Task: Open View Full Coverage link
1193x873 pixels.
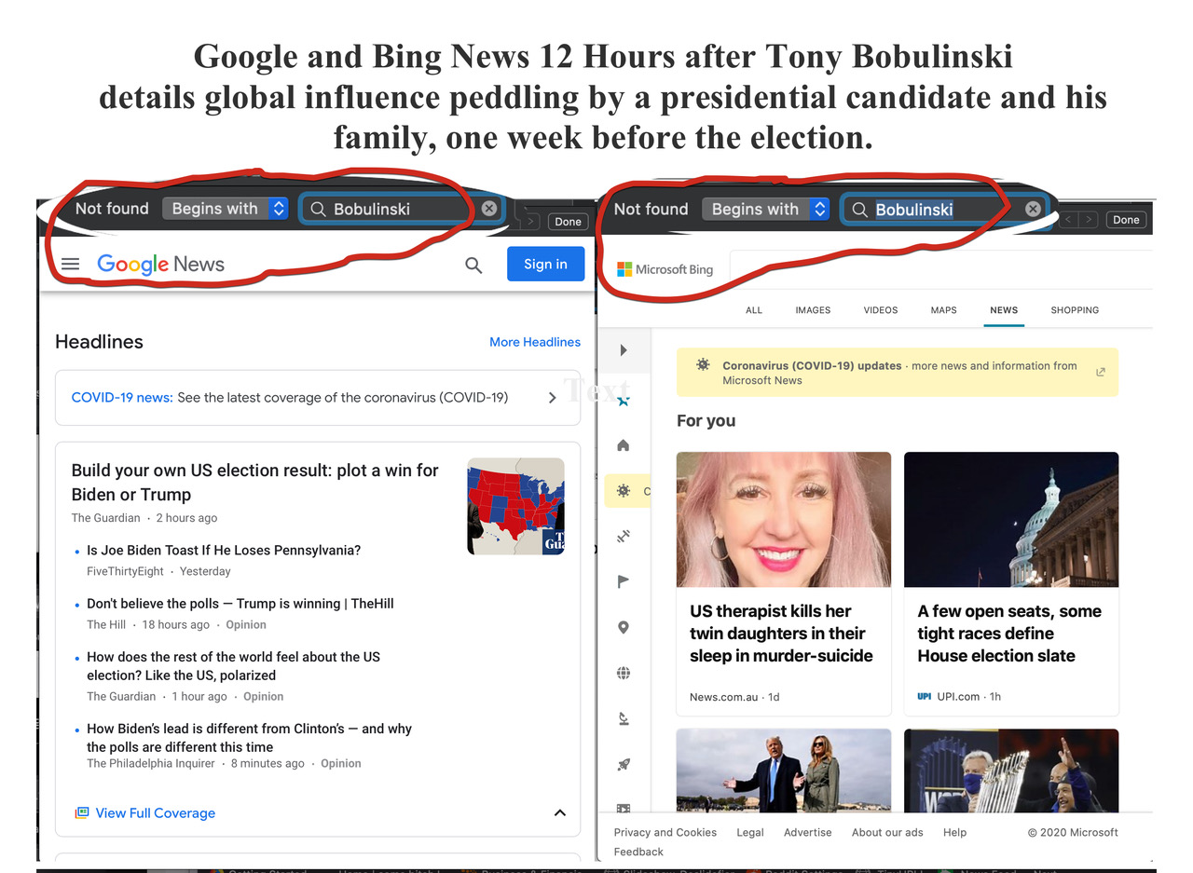Action: pos(155,813)
